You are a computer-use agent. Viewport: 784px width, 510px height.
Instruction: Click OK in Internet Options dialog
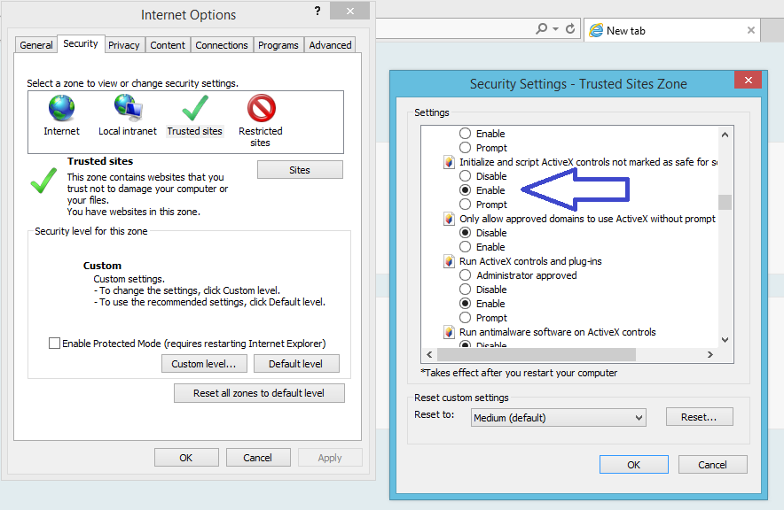tap(186, 458)
